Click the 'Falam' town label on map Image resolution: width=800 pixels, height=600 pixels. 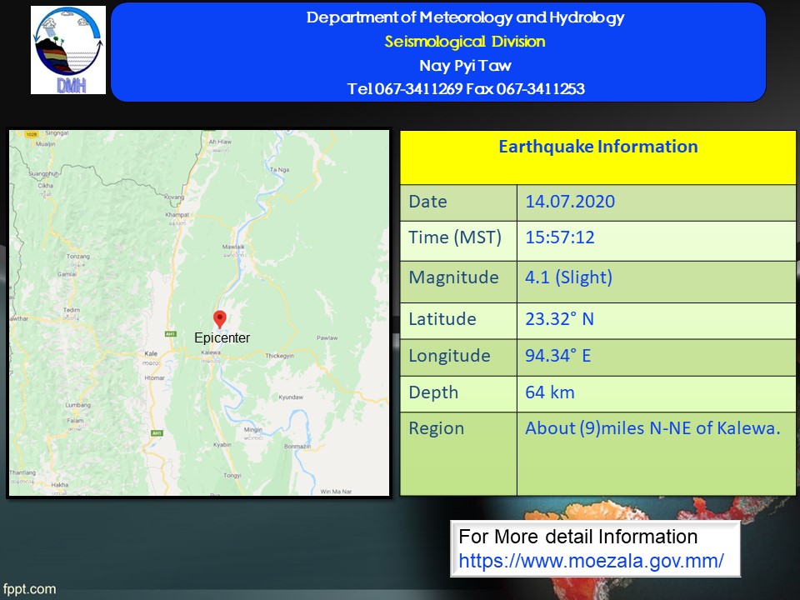75,420
